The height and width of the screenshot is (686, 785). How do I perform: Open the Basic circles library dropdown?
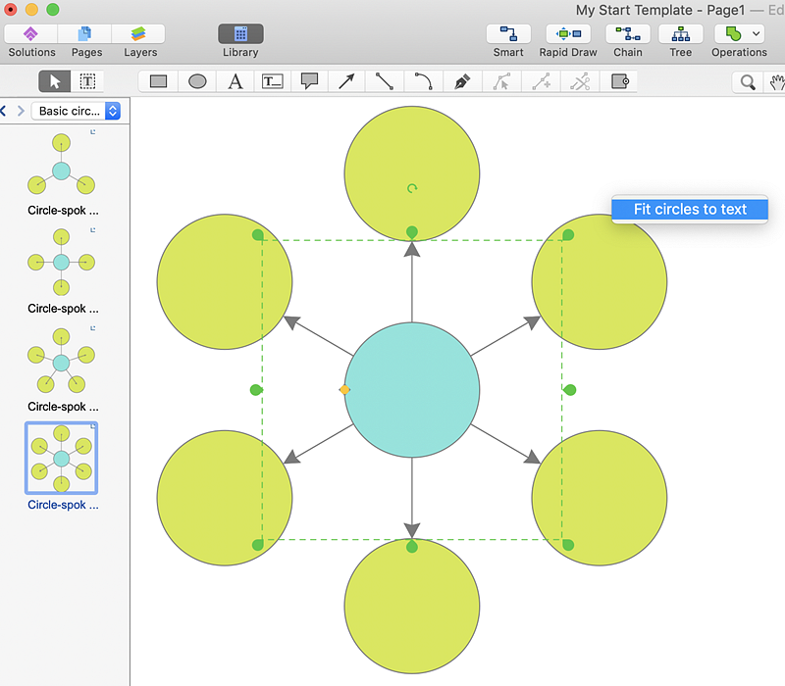click(x=77, y=111)
